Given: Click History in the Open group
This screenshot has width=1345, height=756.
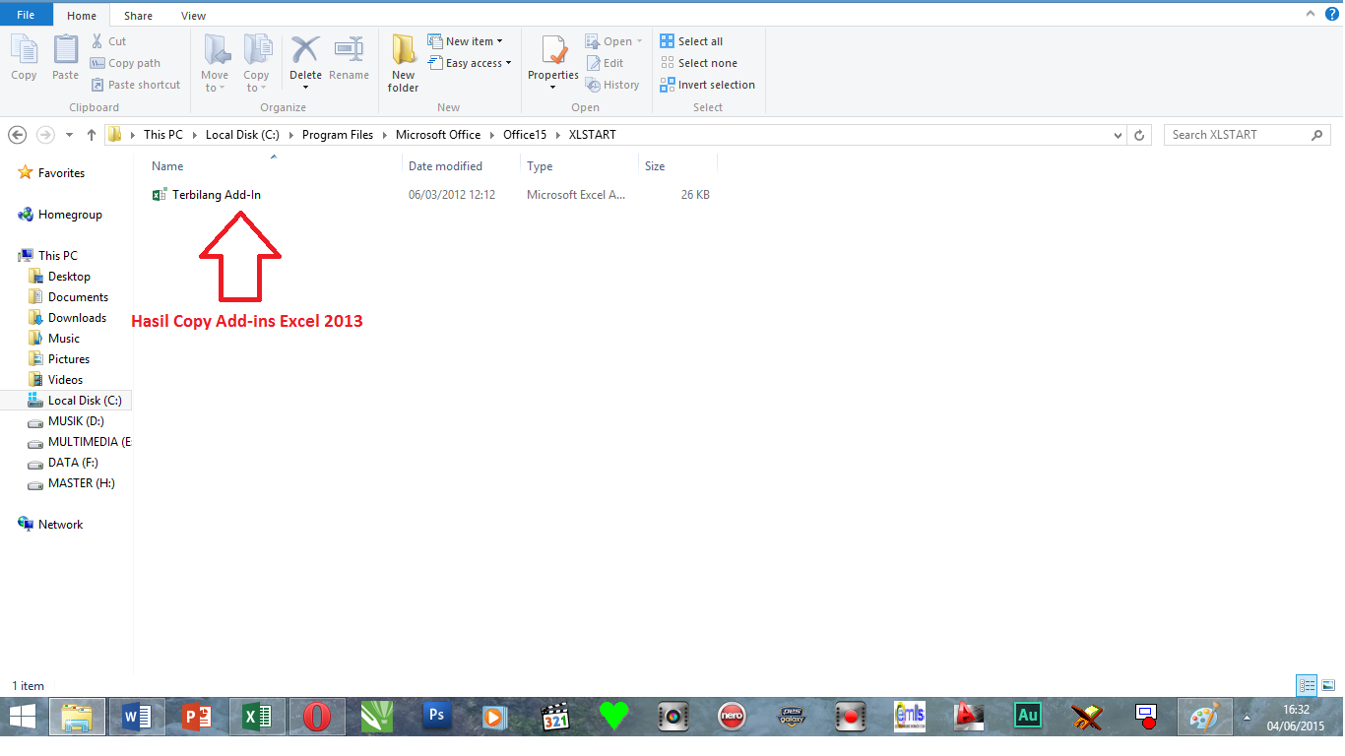Looking at the screenshot, I should click(612, 85).
